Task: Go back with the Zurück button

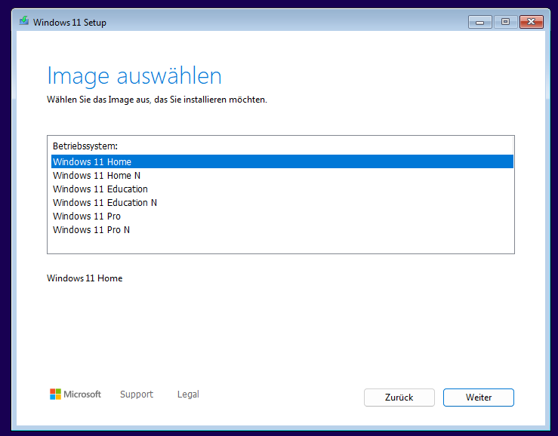Action: pos(399,398)
